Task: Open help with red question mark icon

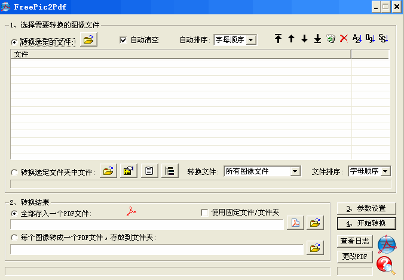Action: coord(385,265)
